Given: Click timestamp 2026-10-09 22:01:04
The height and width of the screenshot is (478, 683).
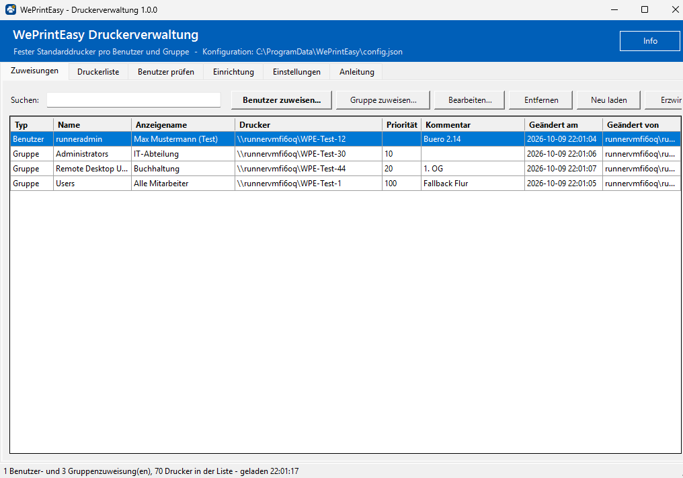Looking at the screenshot, I should tap(563, 139).
